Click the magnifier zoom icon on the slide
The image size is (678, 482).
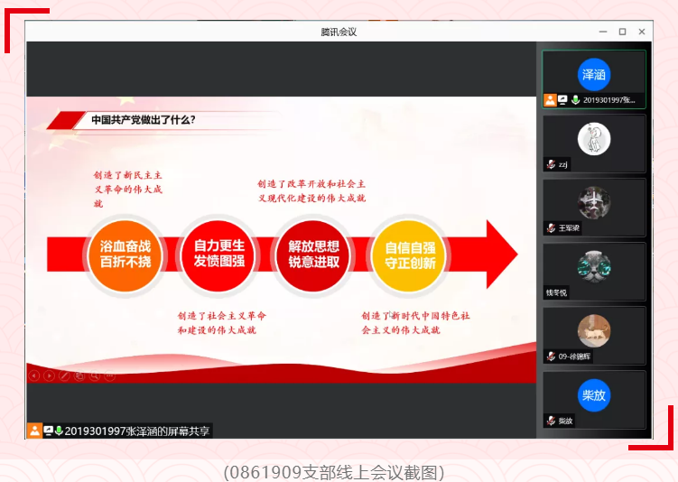(95, 375)
